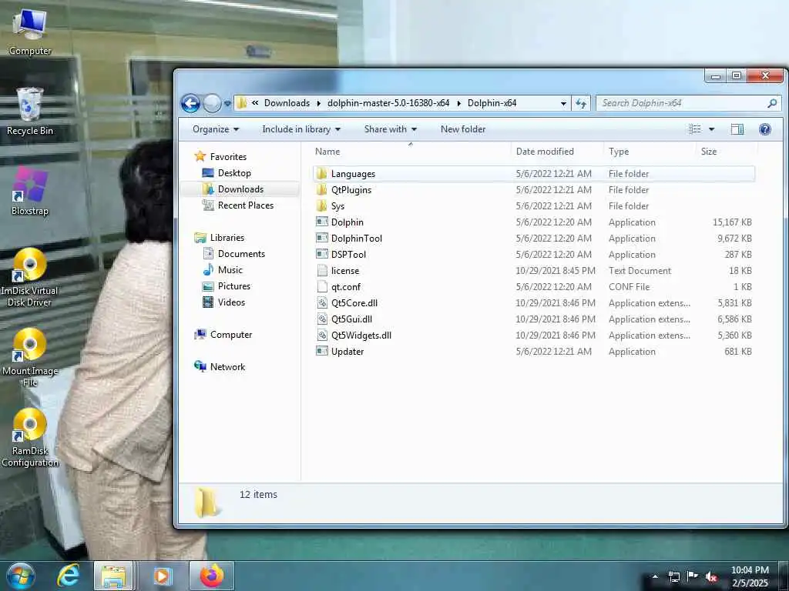789x591 pixels.
Task: Select the Bloxstrap desktop shortcut
Action: coord(30,191)
